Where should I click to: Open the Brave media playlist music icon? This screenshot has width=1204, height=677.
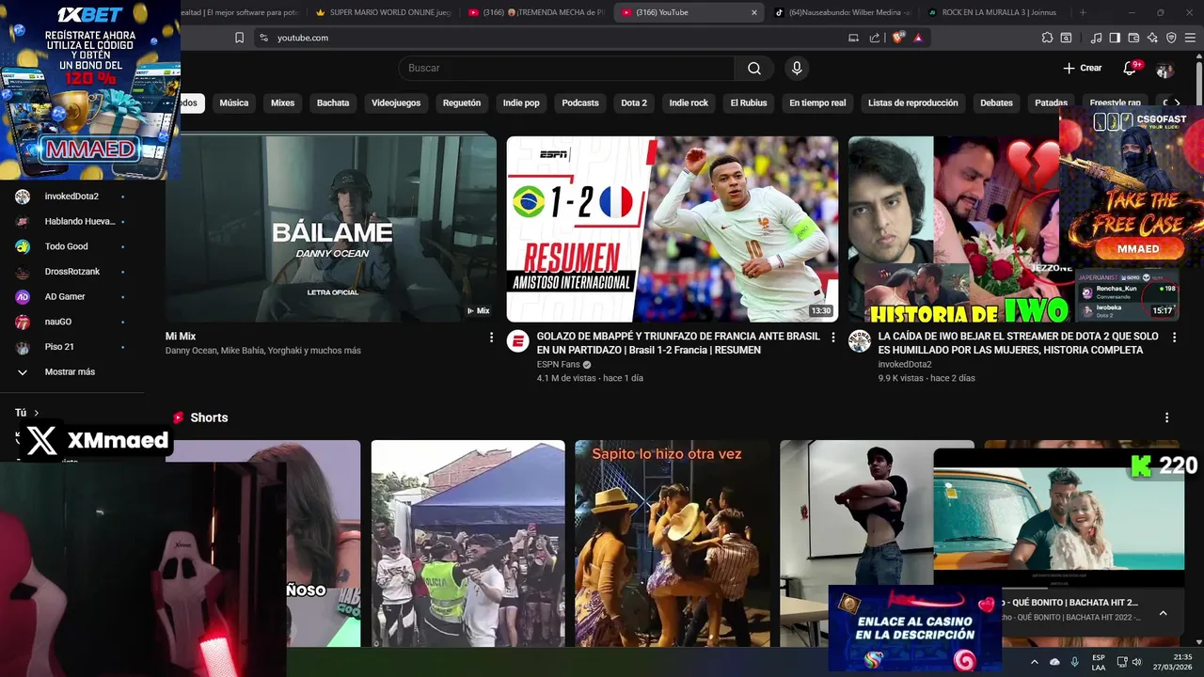(1096, 38)
